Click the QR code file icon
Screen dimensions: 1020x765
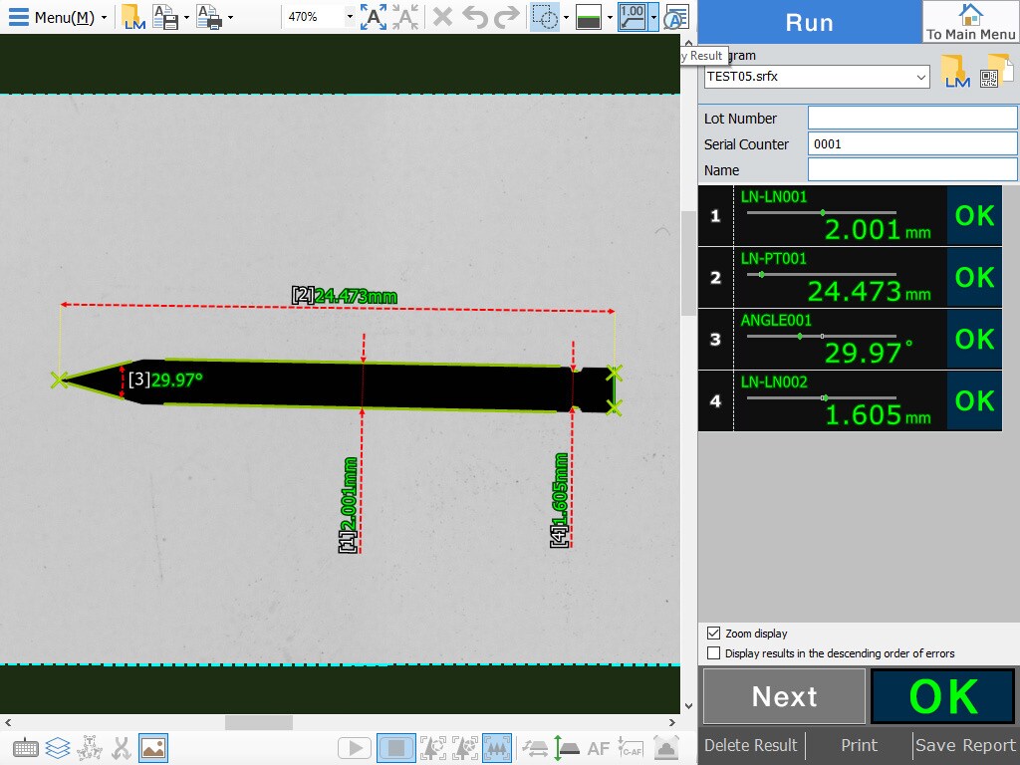pos(991,72)
